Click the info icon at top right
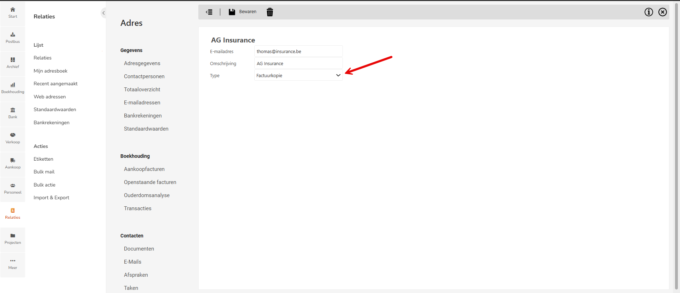680x293 pixels. pos(648,12)
